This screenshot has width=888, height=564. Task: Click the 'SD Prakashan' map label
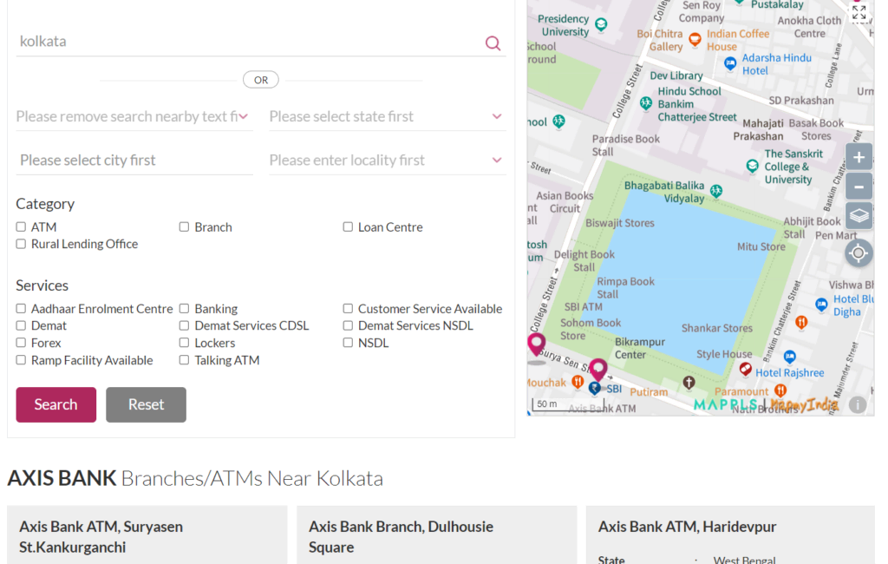tap(801, 101)
